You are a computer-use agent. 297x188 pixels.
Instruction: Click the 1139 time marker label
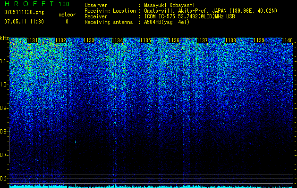click(259, 40)
